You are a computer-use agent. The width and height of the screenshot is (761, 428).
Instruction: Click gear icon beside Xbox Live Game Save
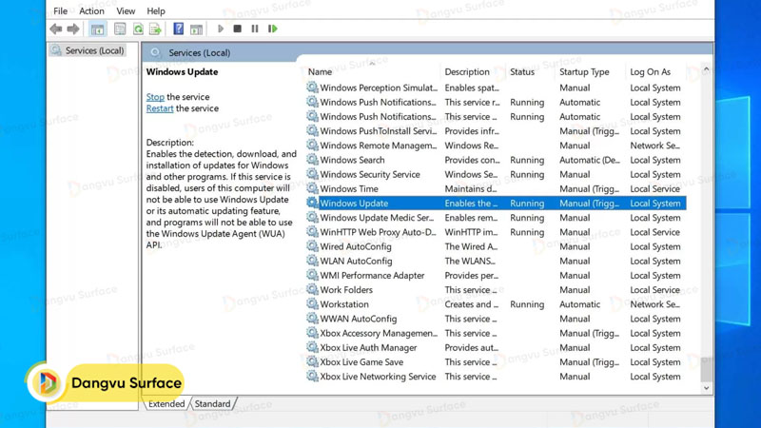(x=312, y=361)
